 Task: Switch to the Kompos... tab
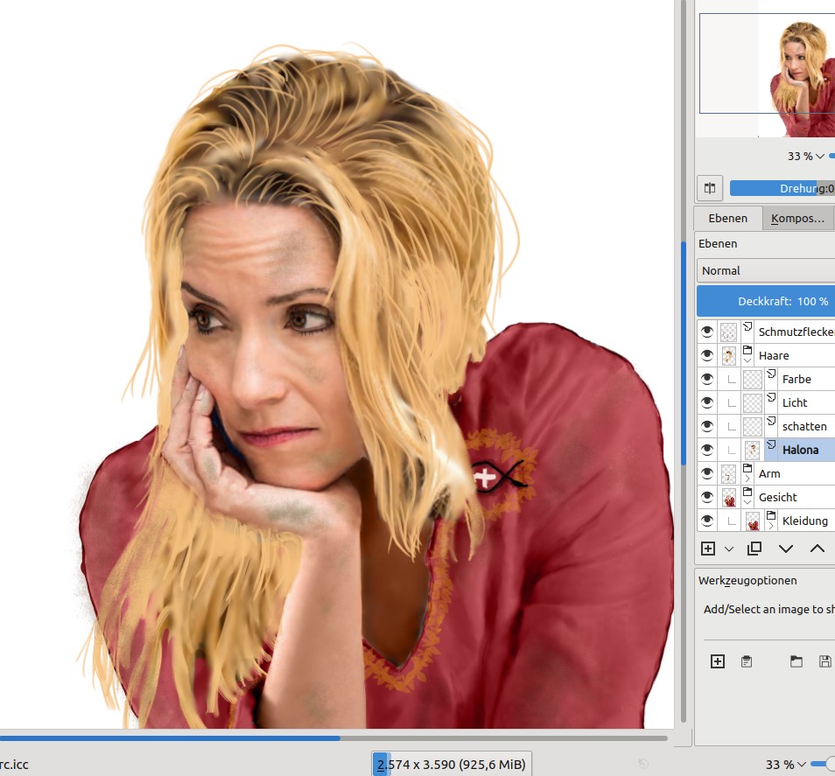[797, 218]
